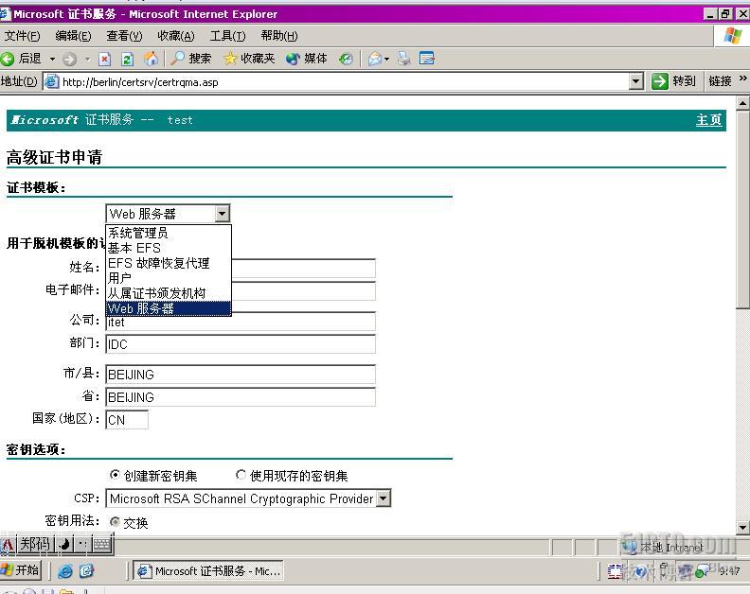The width and height of the screenshot is (750, 594).
Task: Expand the address bar URL dropdown
Action: tap(635, 81)
